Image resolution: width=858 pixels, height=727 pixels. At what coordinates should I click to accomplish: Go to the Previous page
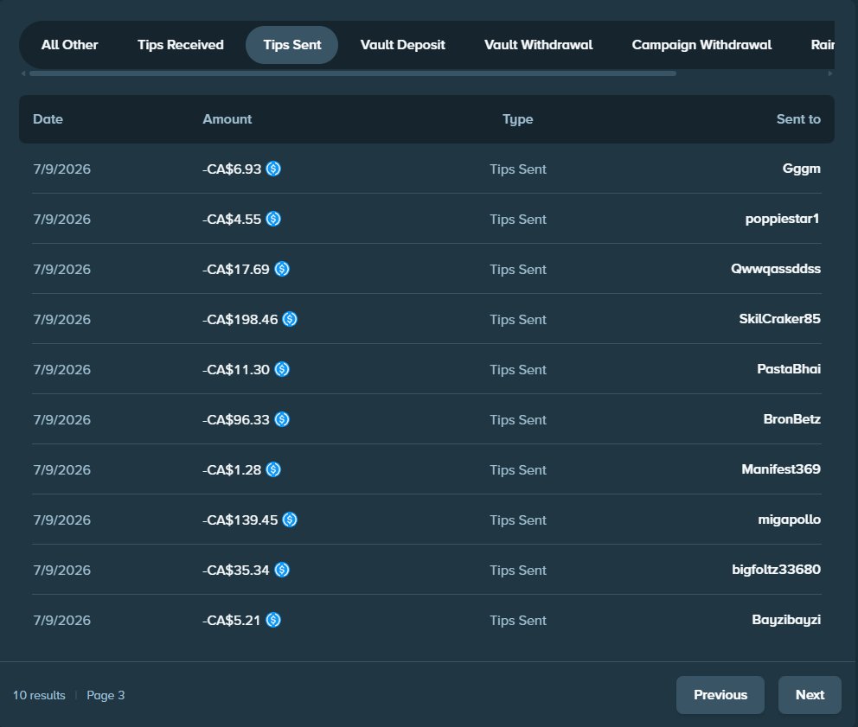pos(720,695)
